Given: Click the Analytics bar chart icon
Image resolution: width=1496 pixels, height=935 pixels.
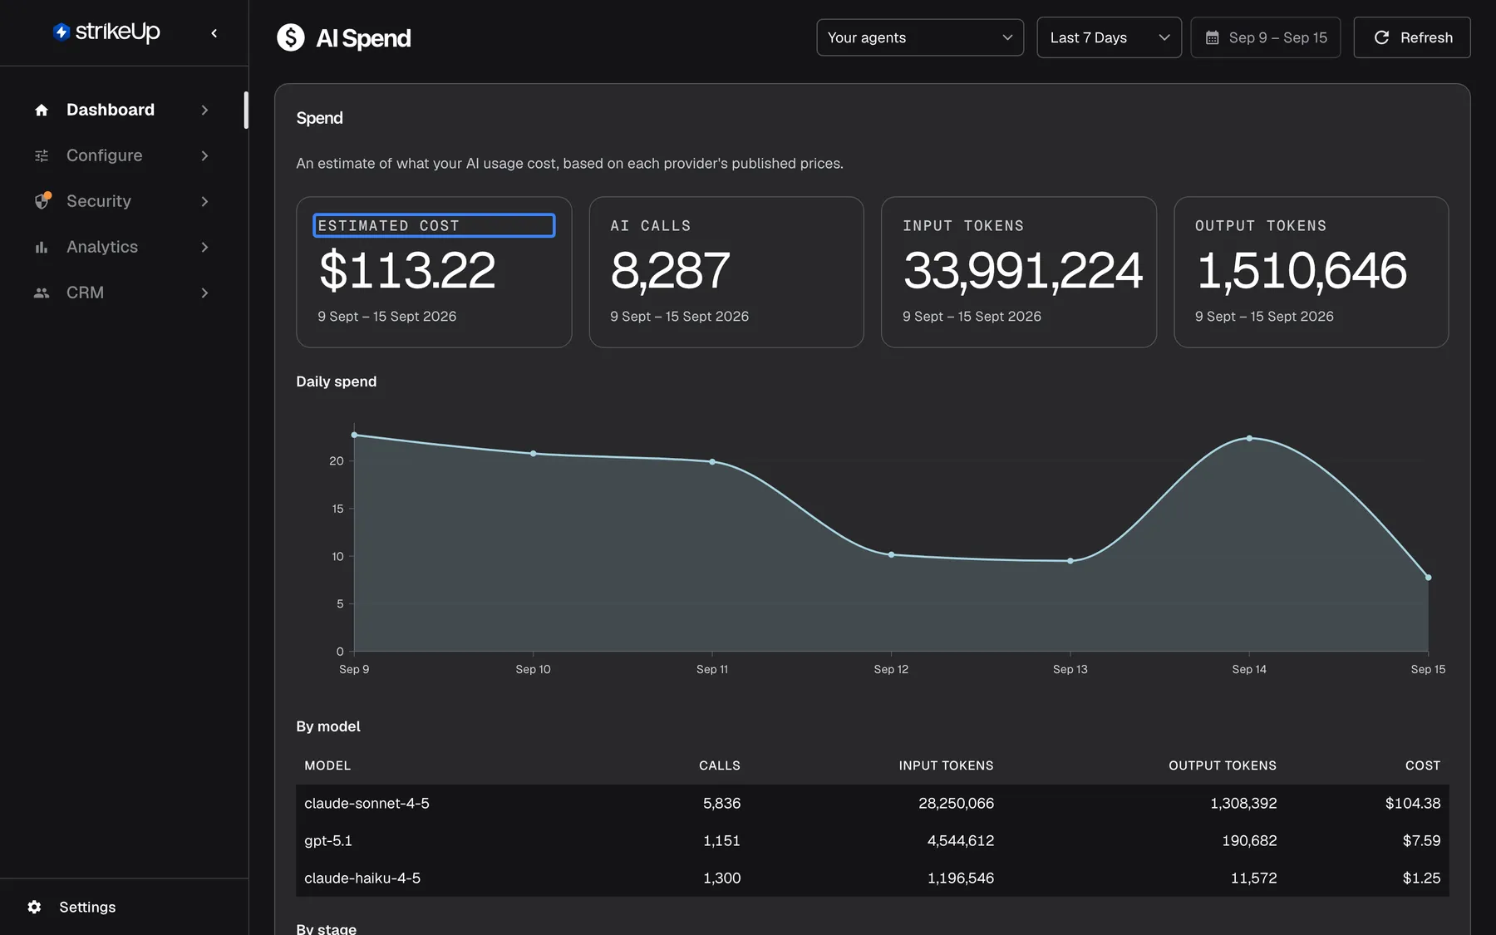Looking at the screenshot, I should tap(42, 247).
